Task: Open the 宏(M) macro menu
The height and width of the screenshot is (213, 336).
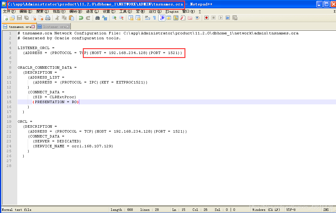Action: tap(140, 11)
